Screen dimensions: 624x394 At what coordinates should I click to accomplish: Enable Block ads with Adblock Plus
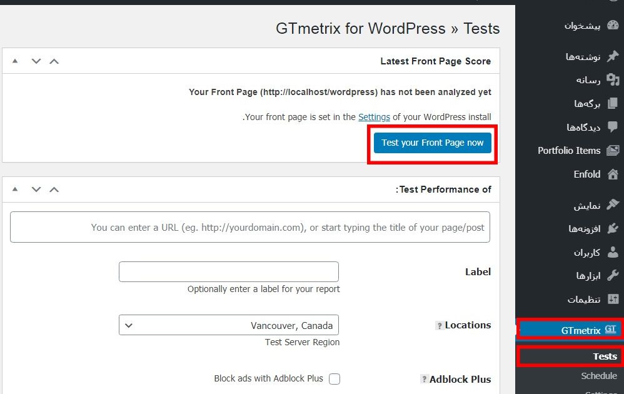(x=335, y=379)
